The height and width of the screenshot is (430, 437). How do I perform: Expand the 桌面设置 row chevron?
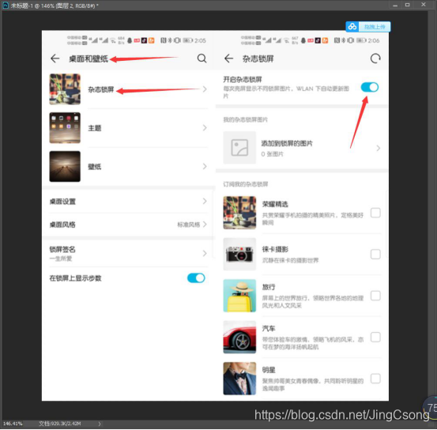click(x=205, y=202)
